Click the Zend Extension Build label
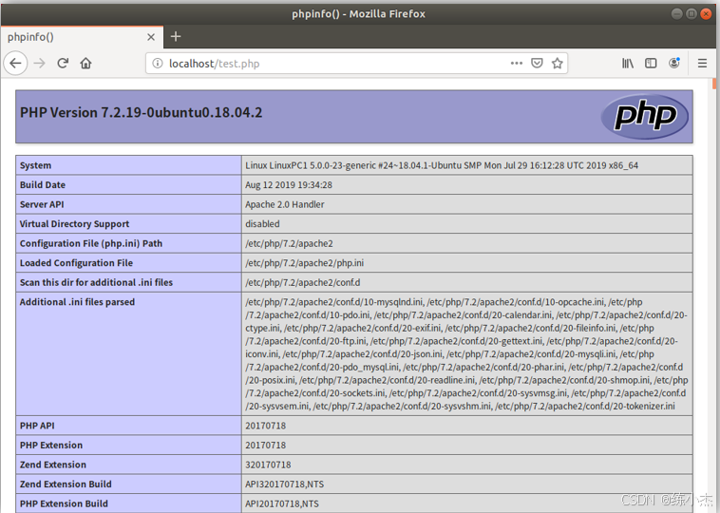The height and width of the screenshot is (513, 720). coord(66,484)
